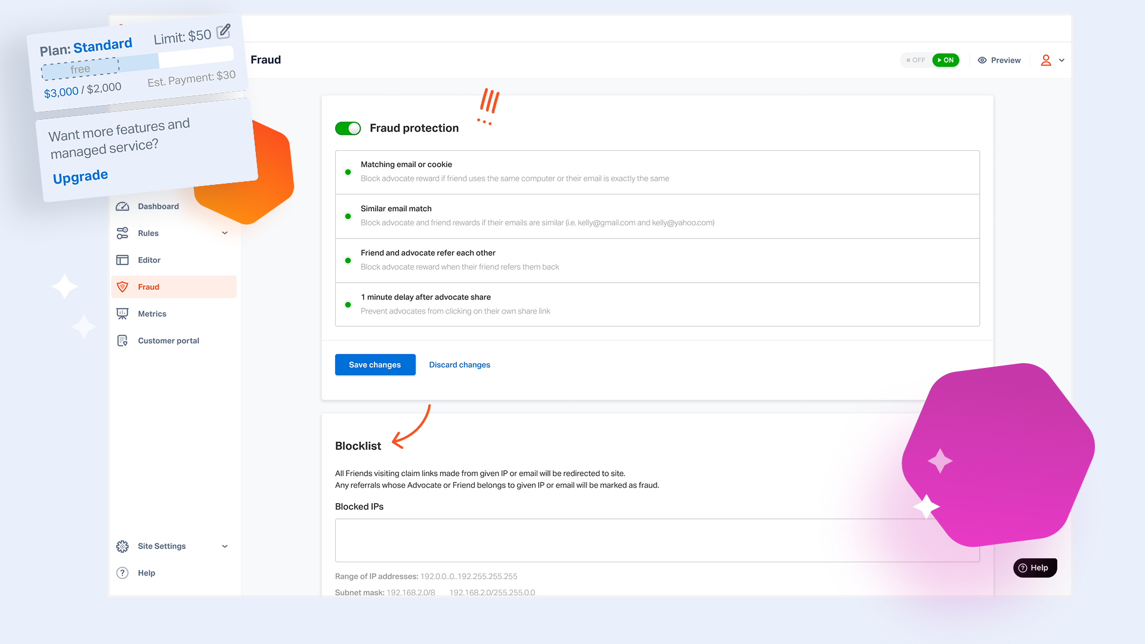The image size is (1145, 644).
Task: Expand the Site Settings chevron
Action: (x=225, y=546)
